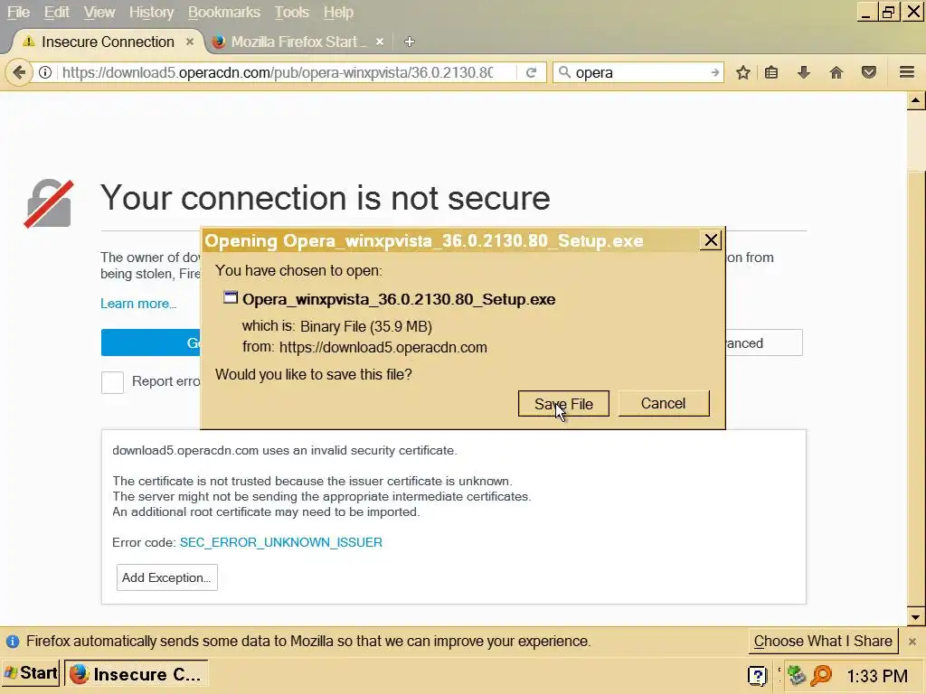Viewport: 926px width, 694px height.
Task: Open the Help menu
Action: pos(338,13)
